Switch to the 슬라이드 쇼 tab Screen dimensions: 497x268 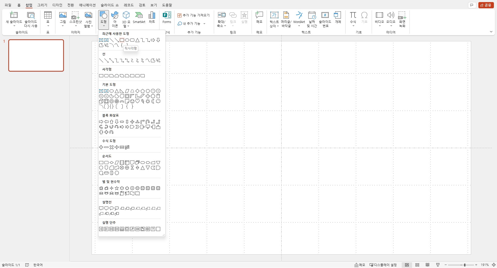tap(109, 5)
